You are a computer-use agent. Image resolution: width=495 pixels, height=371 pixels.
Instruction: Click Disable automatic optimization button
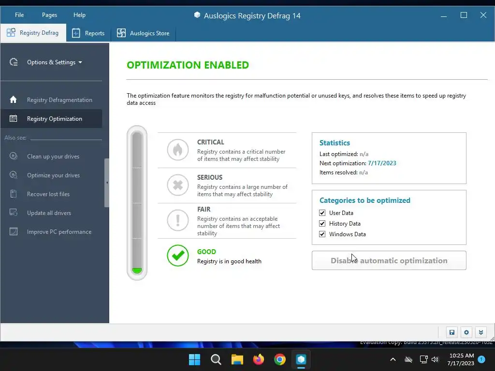tap(389, 260)
